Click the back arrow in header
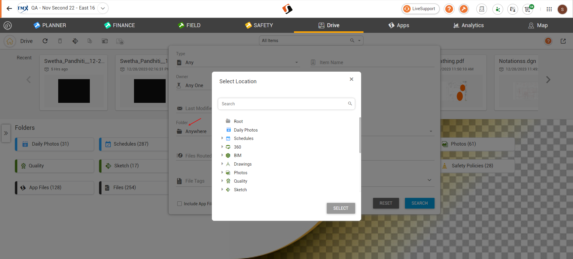Image resolution: width=573 pixels, height=259 pixels. [x=9, y=8]
